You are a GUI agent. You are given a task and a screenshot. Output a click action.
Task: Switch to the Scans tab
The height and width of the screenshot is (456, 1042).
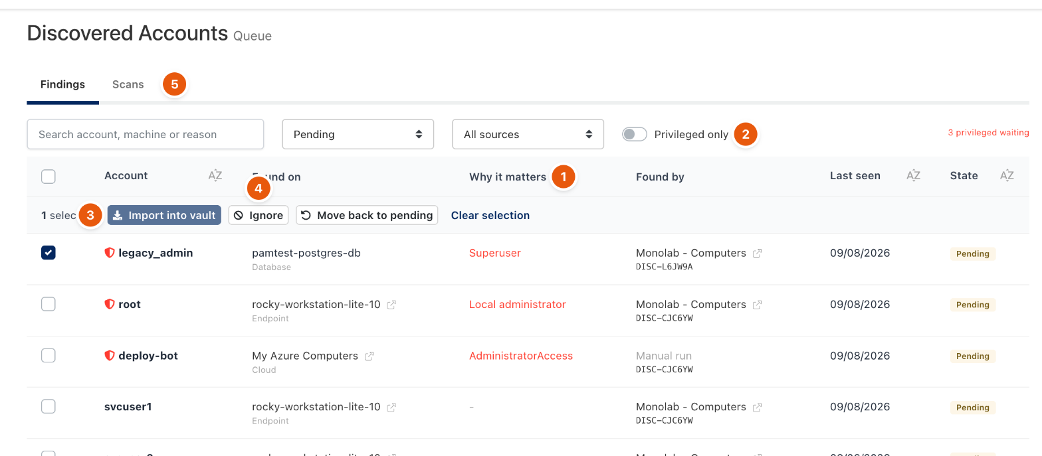pos(128,84)
